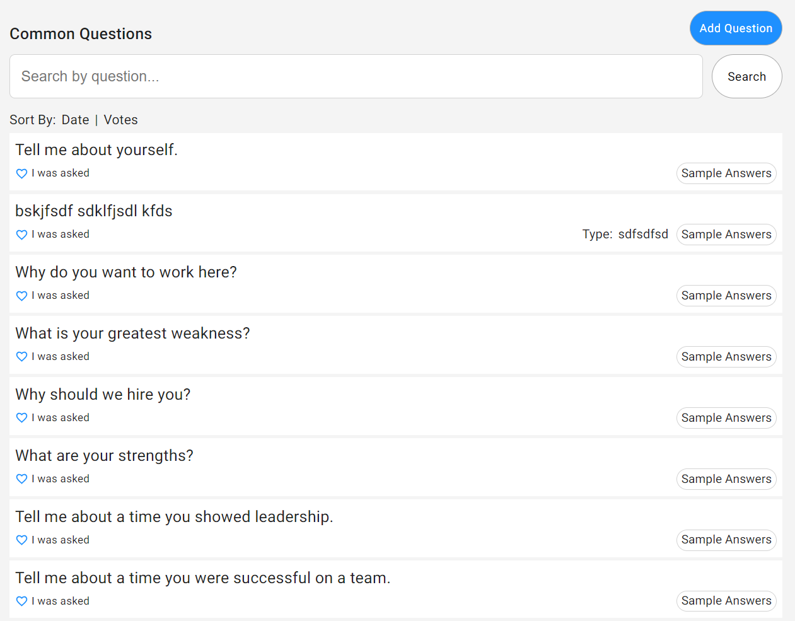795x621 pixels.
Task: Heart the "showed leadership" question
Action: pyautogui.click(x=21, y=540)
